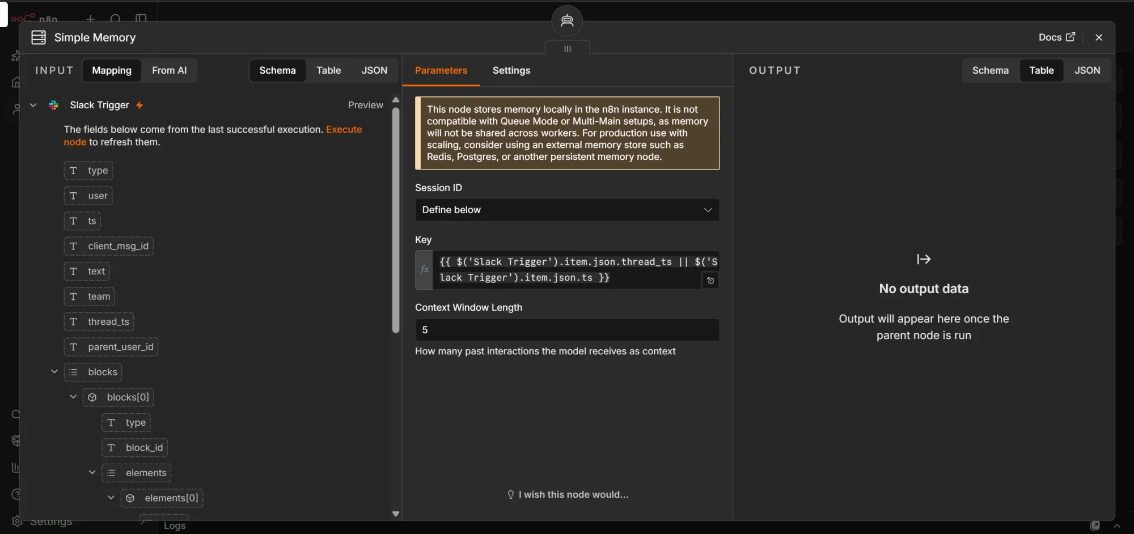Select the parent_user_id field pill
The width and height of the screenshot is (1134, 534).
click(x=111, y=347)
